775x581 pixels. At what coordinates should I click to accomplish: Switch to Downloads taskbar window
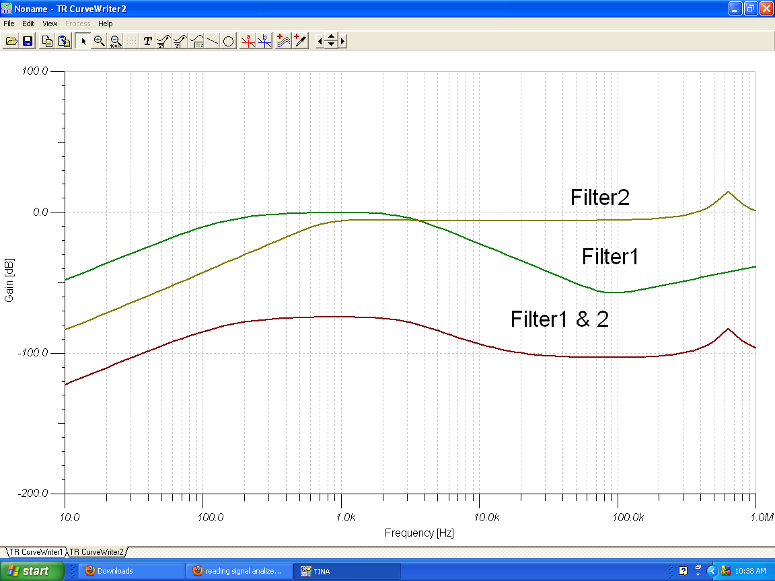click(131, 571)
